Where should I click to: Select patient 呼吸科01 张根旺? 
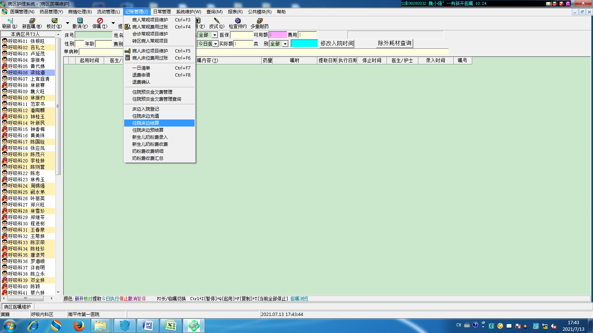click(x=28, y=41)
